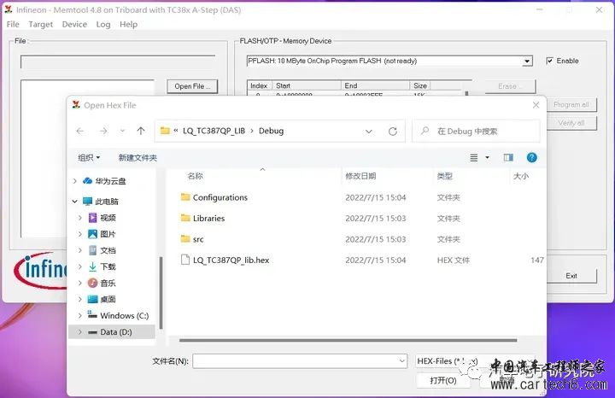Toggle the preview pane icon

click(508, 158)
